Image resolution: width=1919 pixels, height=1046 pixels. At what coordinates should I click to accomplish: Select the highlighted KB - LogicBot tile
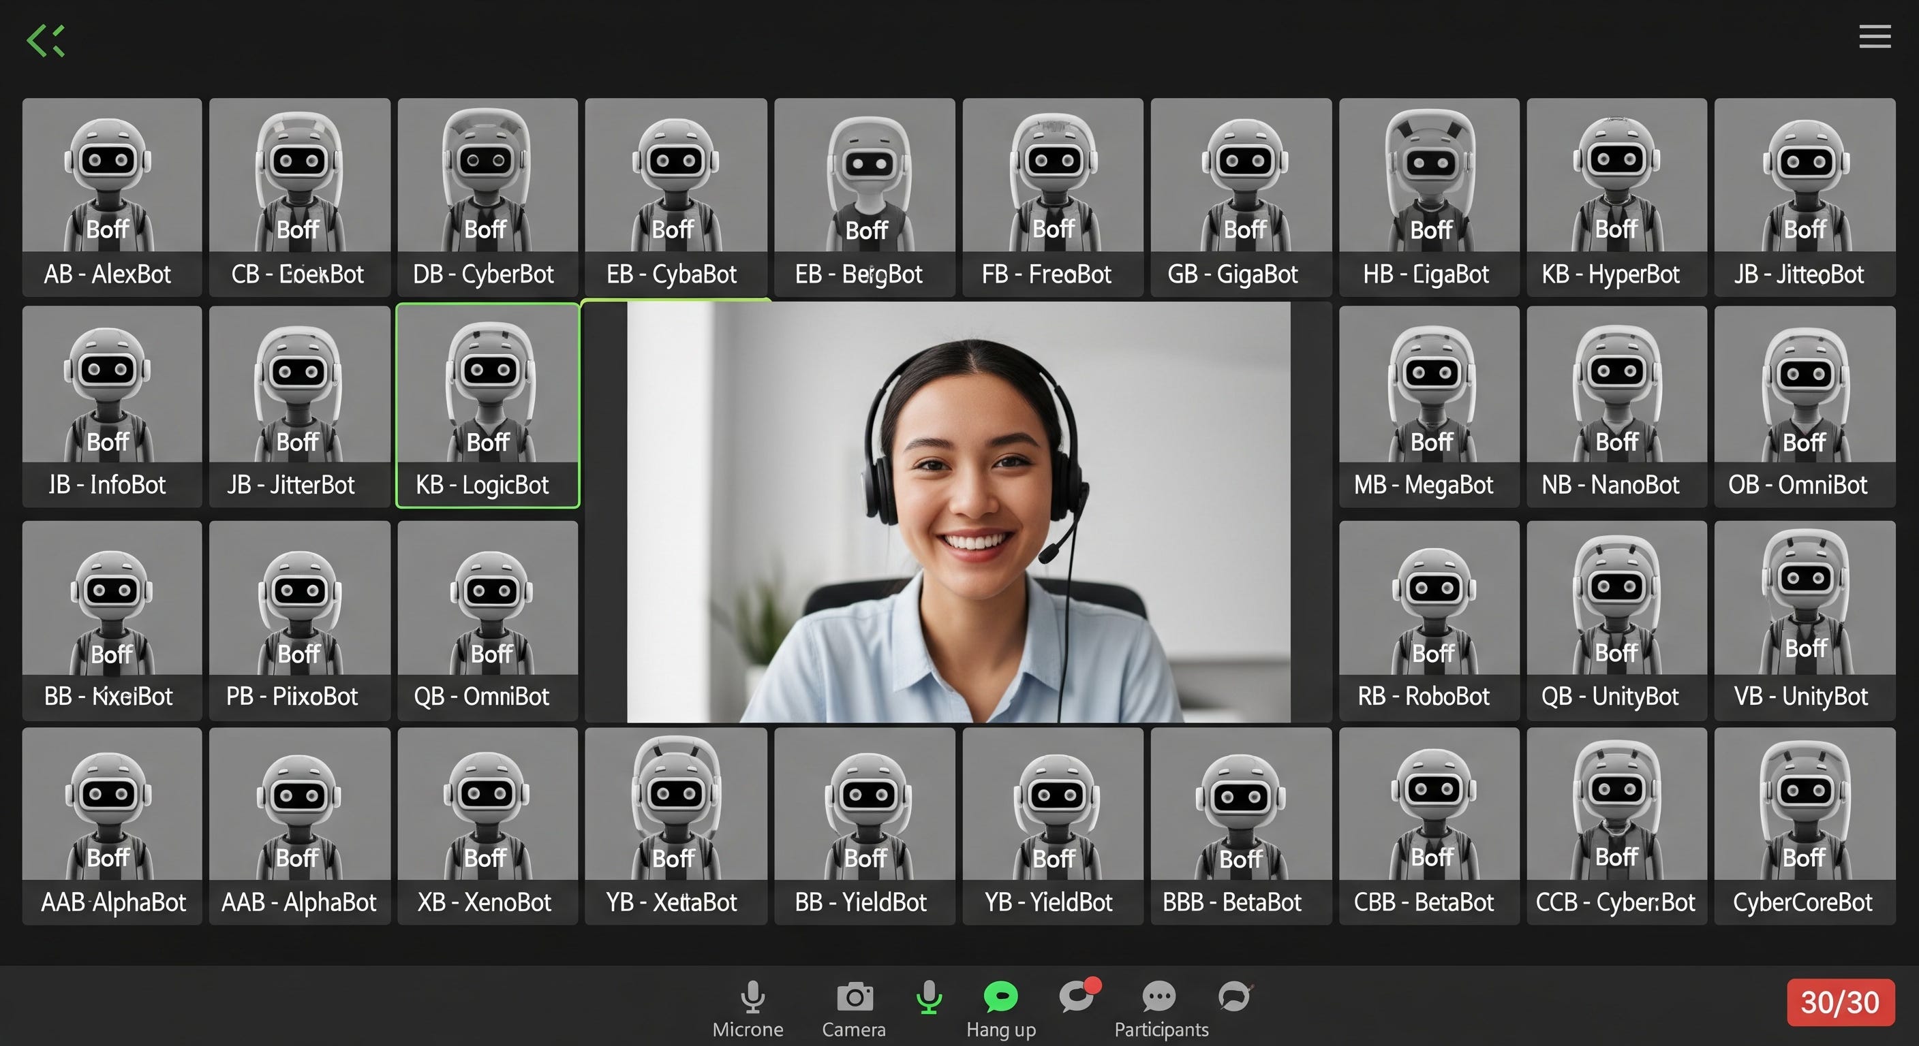pos(487,406)
